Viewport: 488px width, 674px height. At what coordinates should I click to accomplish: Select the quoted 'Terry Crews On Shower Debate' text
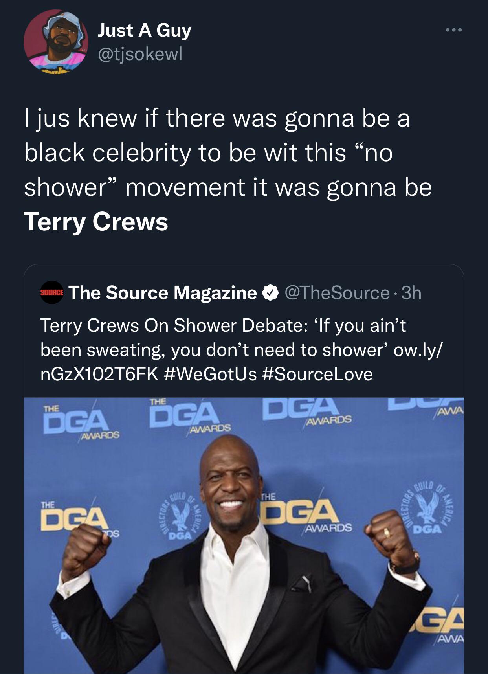[244, 349]
